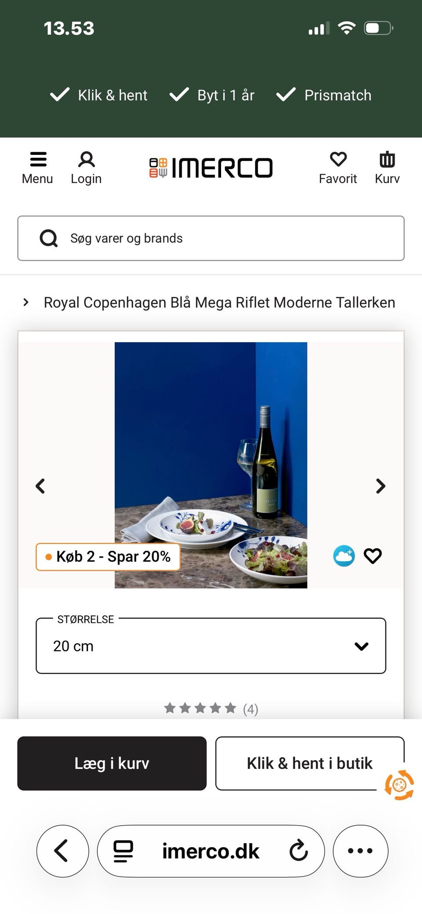Viewport: 422px width, 914px height.
Task: Open the Favorit wishlist
Action: 338,168
